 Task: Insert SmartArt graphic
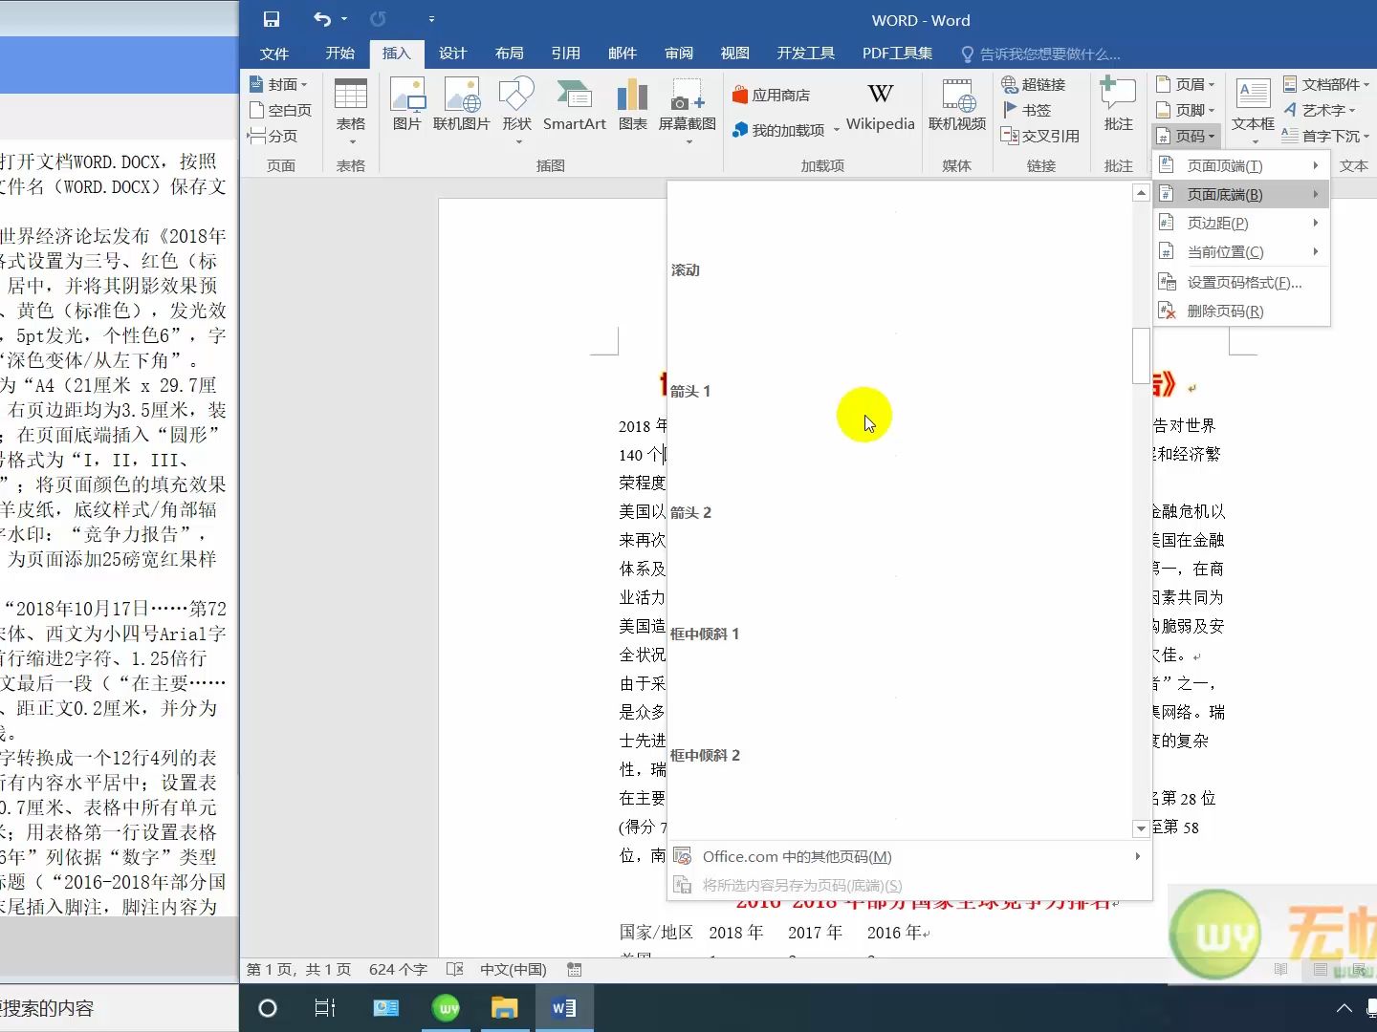tap(575, 105)
